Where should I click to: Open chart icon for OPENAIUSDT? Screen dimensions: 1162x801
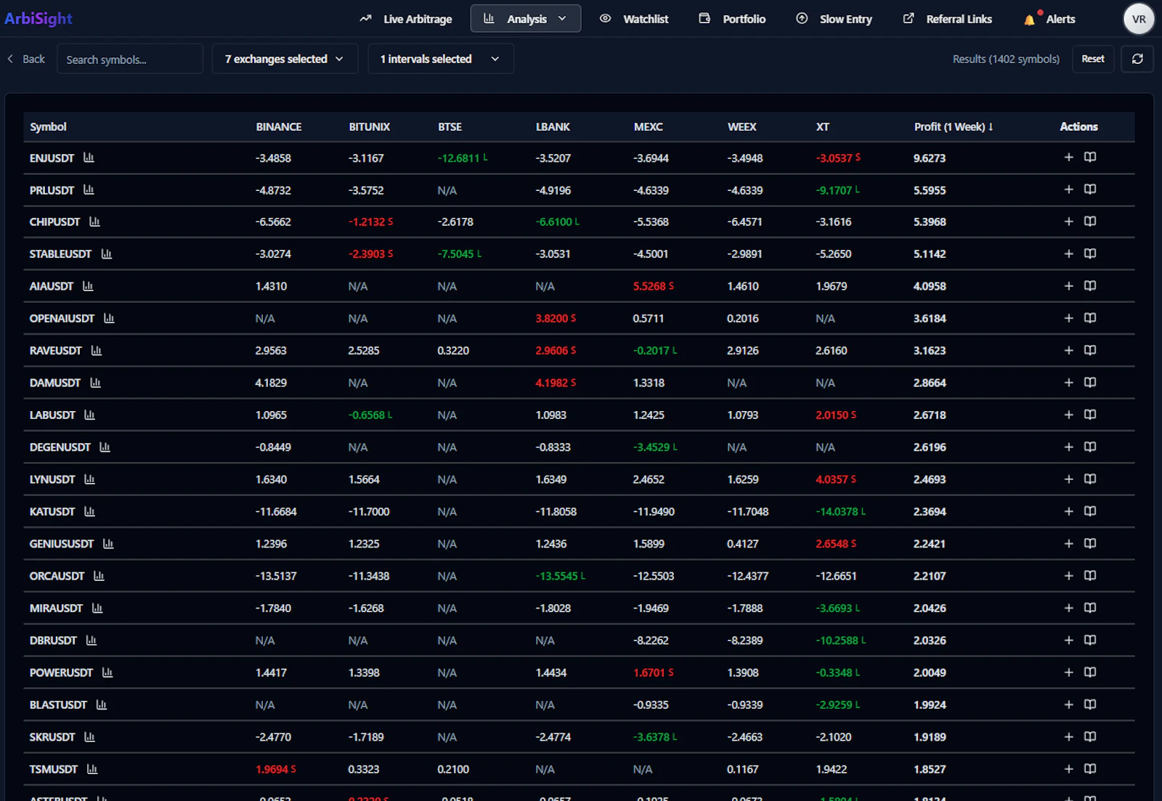tap(109, 318)
